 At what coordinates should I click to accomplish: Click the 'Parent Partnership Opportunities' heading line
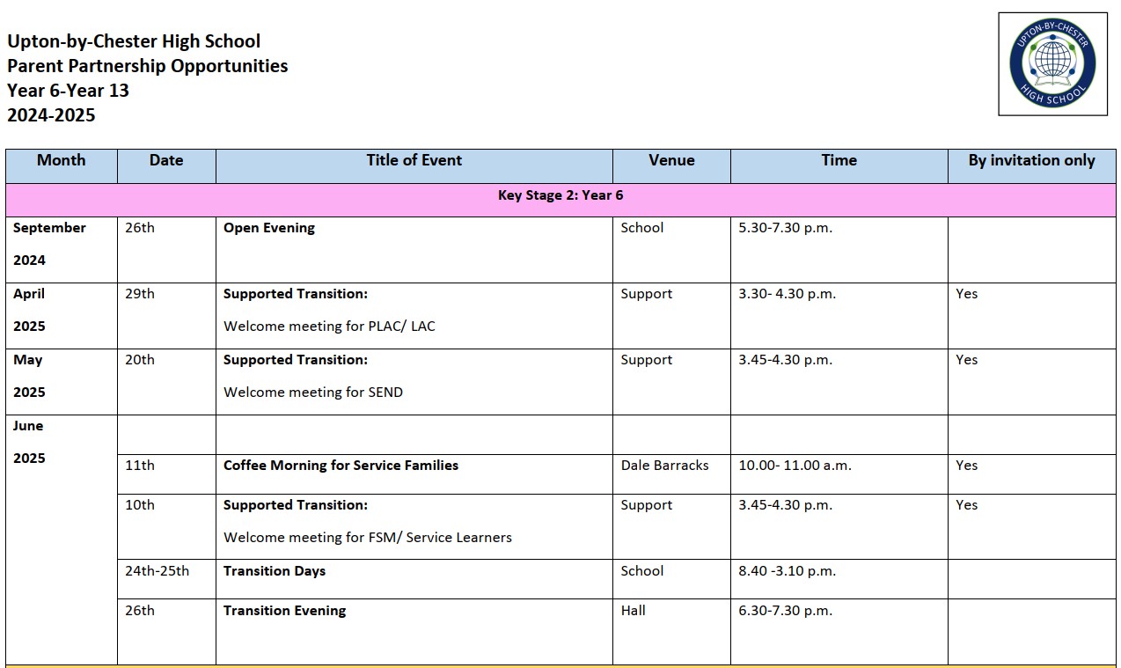coord(148,66)
